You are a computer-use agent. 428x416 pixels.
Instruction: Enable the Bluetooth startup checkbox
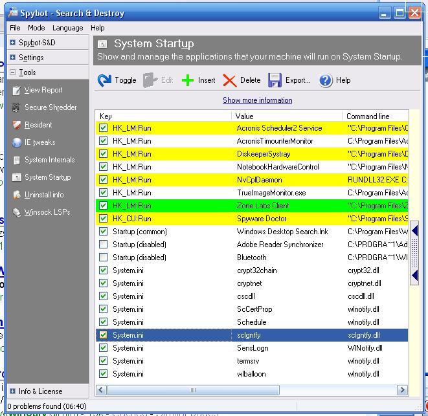(x=103, y=257)
